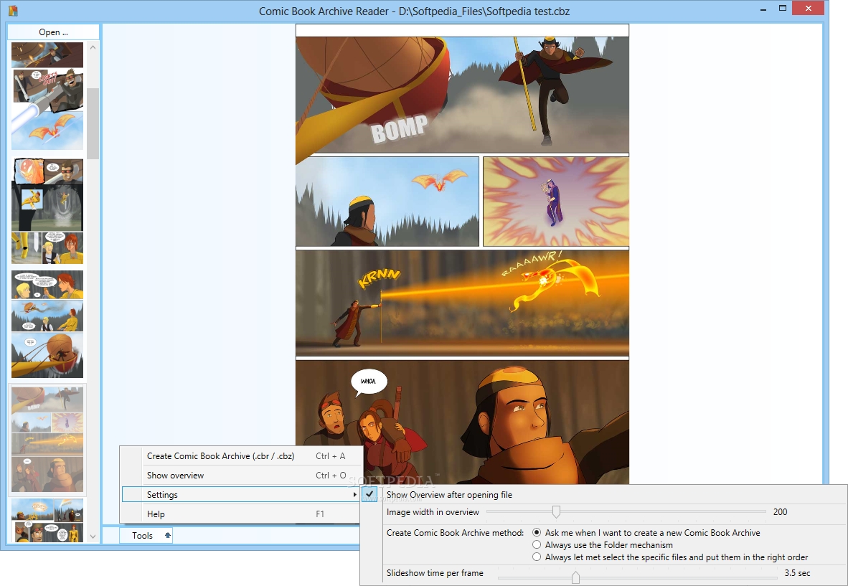Open thumbnail with balloon basket at its bottom

point(47,324)
